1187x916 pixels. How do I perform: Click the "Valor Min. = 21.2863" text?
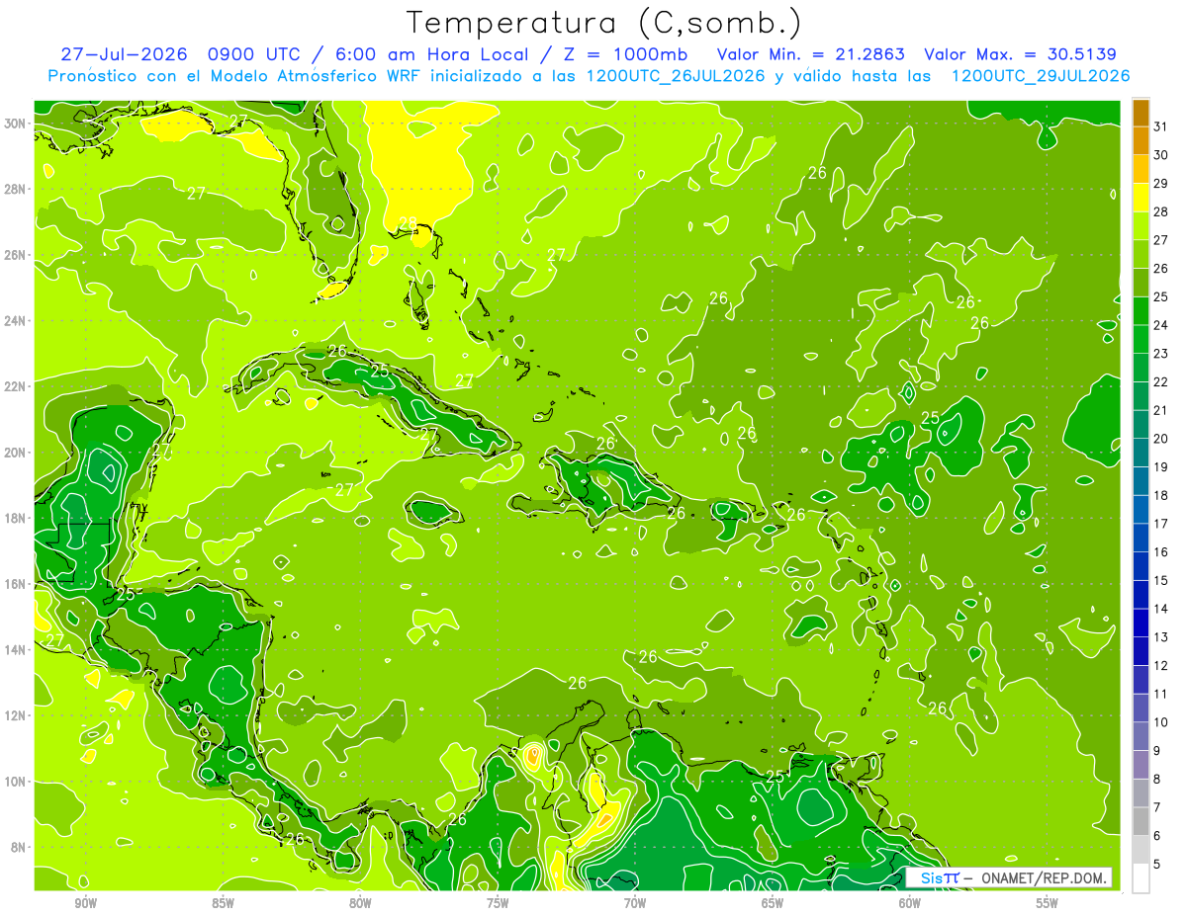click(x=811, y=54)
